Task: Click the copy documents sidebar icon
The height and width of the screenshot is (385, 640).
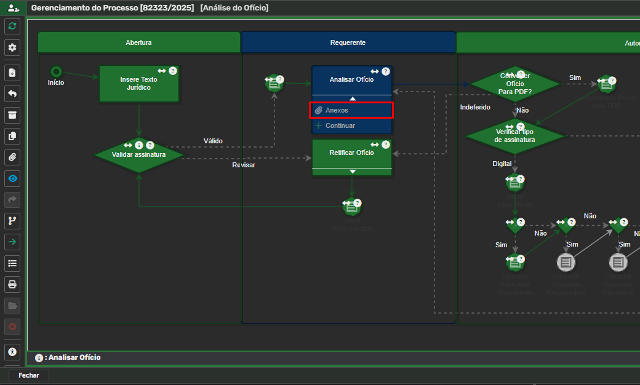Action: (12, 136)
